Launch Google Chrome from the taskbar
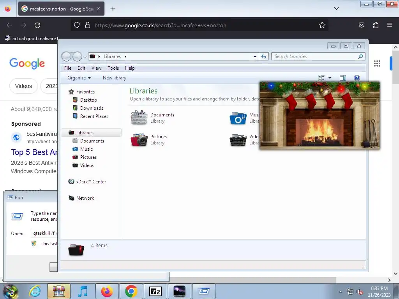This screenshot has height=299, width=399. [x=131, y=291]
